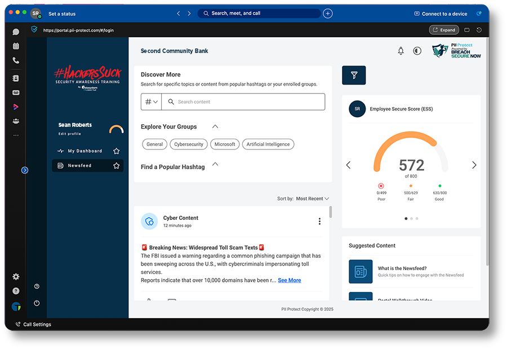The image size is (507, 349).
Task: Click the SR profile avatar in title bar
Action: (35, 14)
